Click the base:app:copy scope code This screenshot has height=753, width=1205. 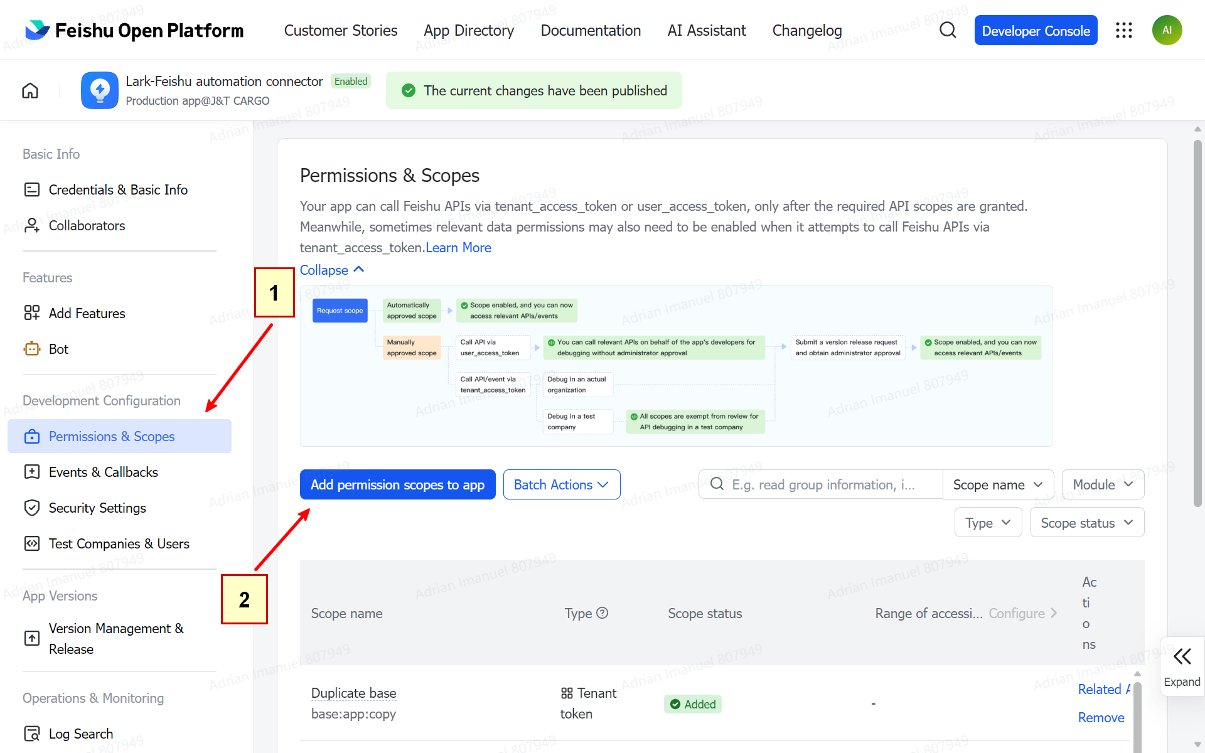[x=353, y=714]
